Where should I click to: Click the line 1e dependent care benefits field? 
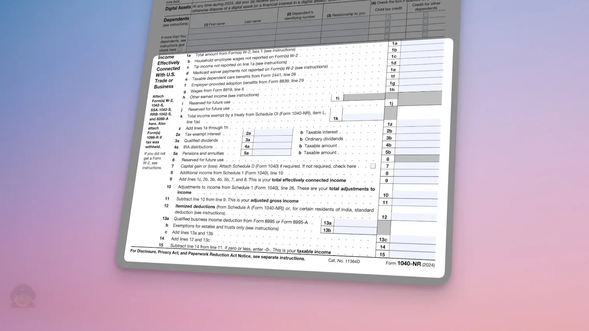[x=421, y=68]
